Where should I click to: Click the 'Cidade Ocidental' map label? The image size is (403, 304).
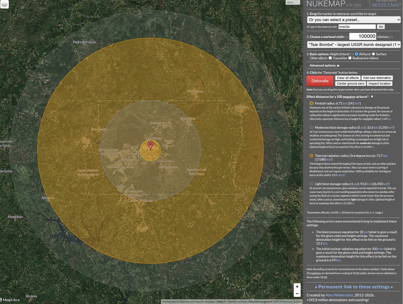(140, 200)
